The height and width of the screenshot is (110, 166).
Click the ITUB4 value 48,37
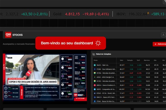pyautogui.click(x=122, y=69)
